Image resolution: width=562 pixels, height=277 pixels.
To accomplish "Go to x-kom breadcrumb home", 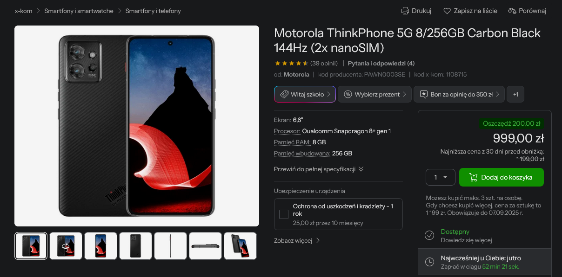I will pos(24,11).
